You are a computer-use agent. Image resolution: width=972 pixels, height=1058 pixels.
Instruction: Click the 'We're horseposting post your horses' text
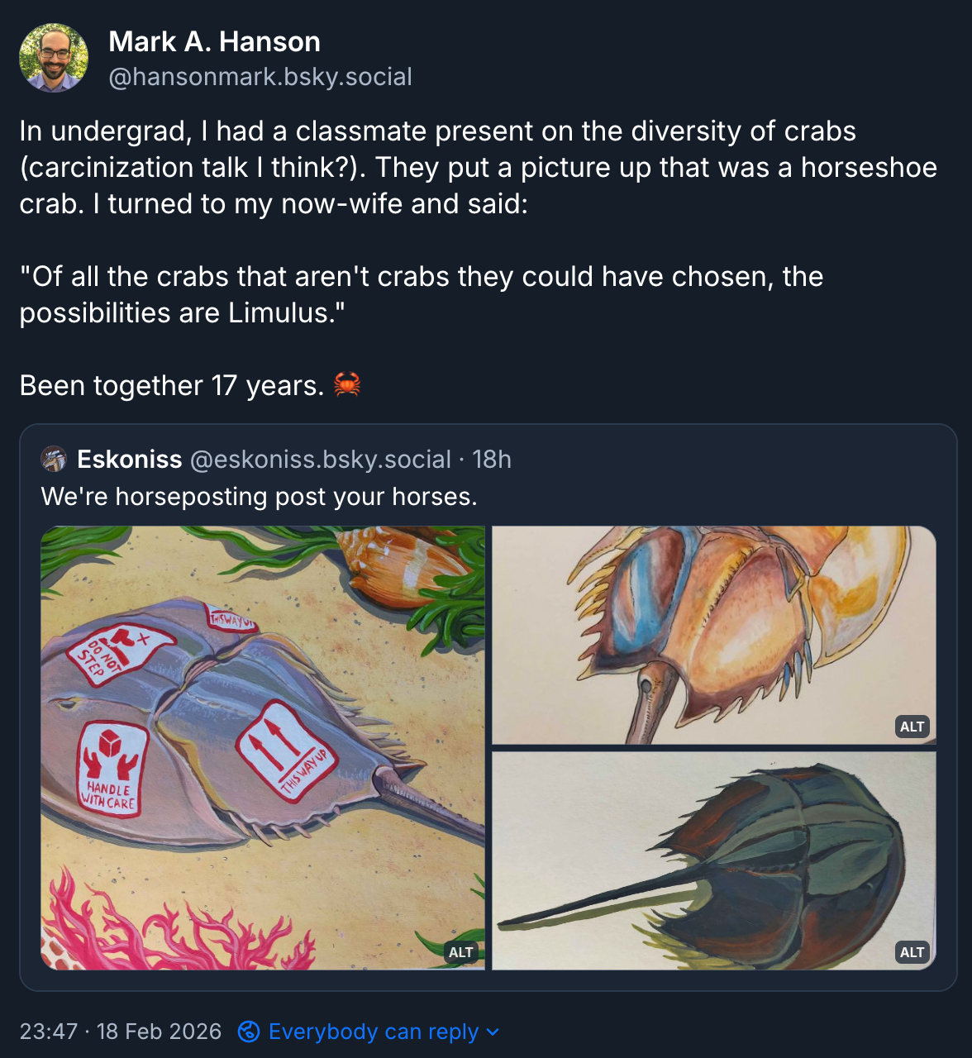259,496
